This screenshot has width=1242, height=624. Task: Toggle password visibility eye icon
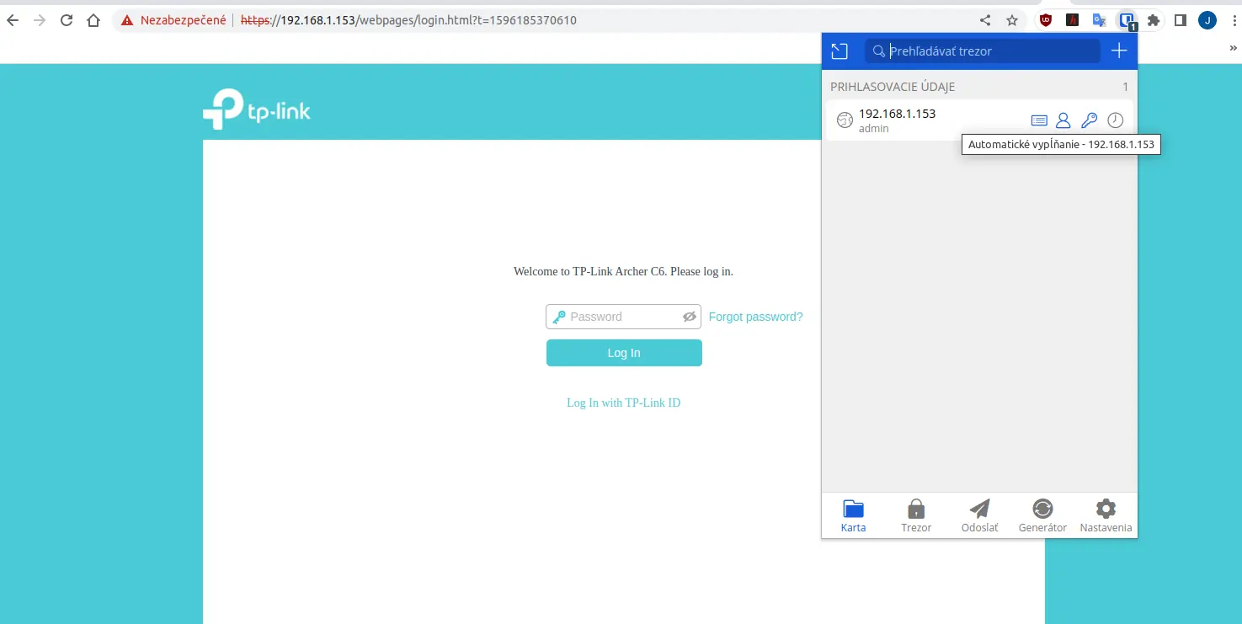point(690,317)
